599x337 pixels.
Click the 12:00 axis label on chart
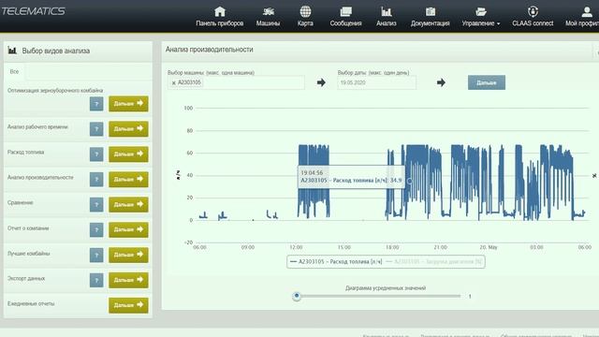click(296, 247)
